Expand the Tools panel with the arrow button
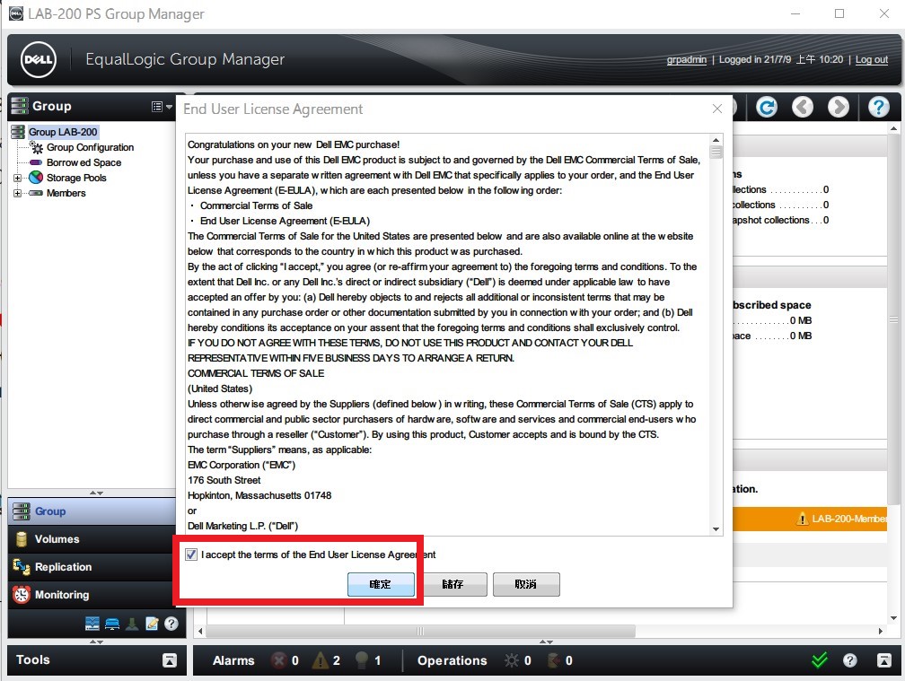Viewport: 905px width, 681px height. (x=170, y=660)
